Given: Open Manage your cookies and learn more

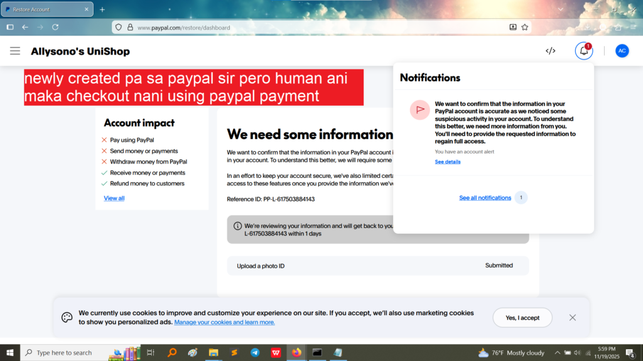Looking at the screenshot, I should (x=224, y=322).
